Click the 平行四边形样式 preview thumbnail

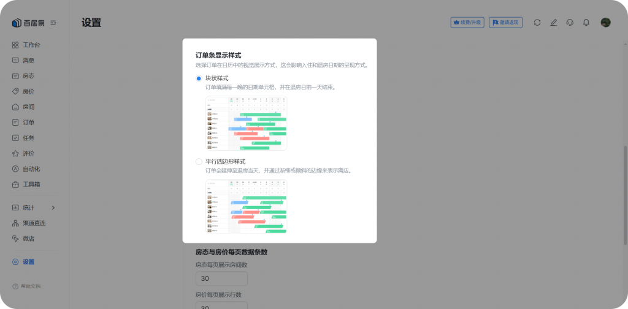point(247,207)
